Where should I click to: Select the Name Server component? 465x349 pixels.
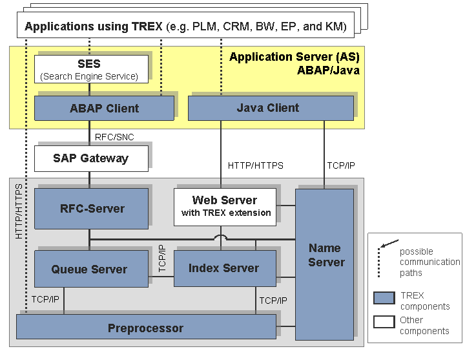[324, 264]
